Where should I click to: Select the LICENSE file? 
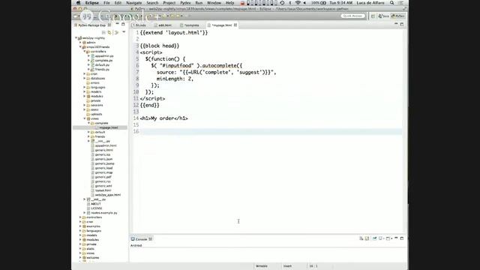(97, 208)
